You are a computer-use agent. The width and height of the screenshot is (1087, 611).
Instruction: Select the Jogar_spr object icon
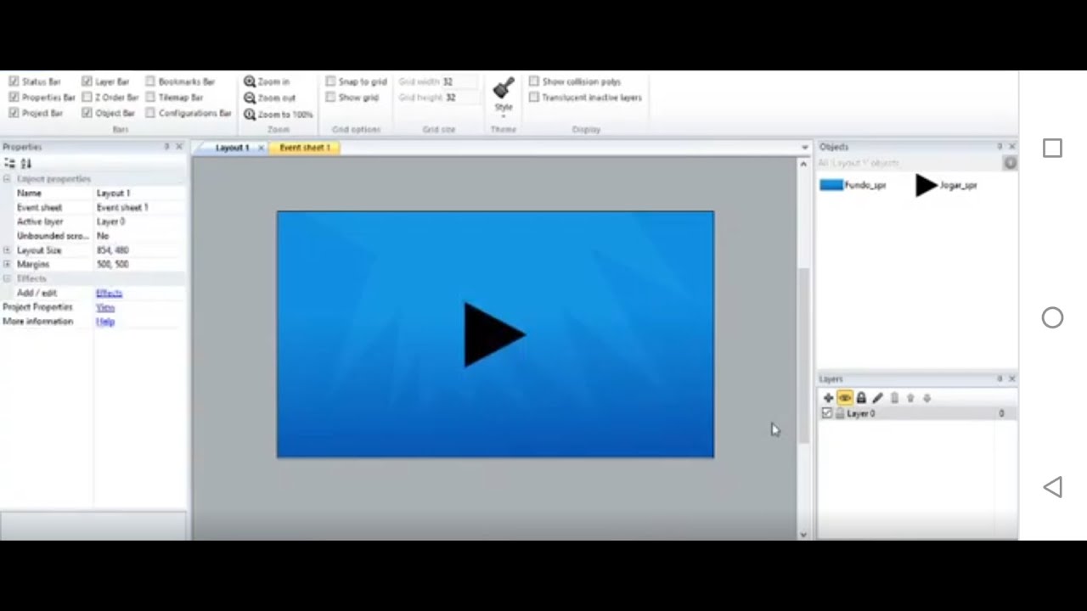coord(926,185)
